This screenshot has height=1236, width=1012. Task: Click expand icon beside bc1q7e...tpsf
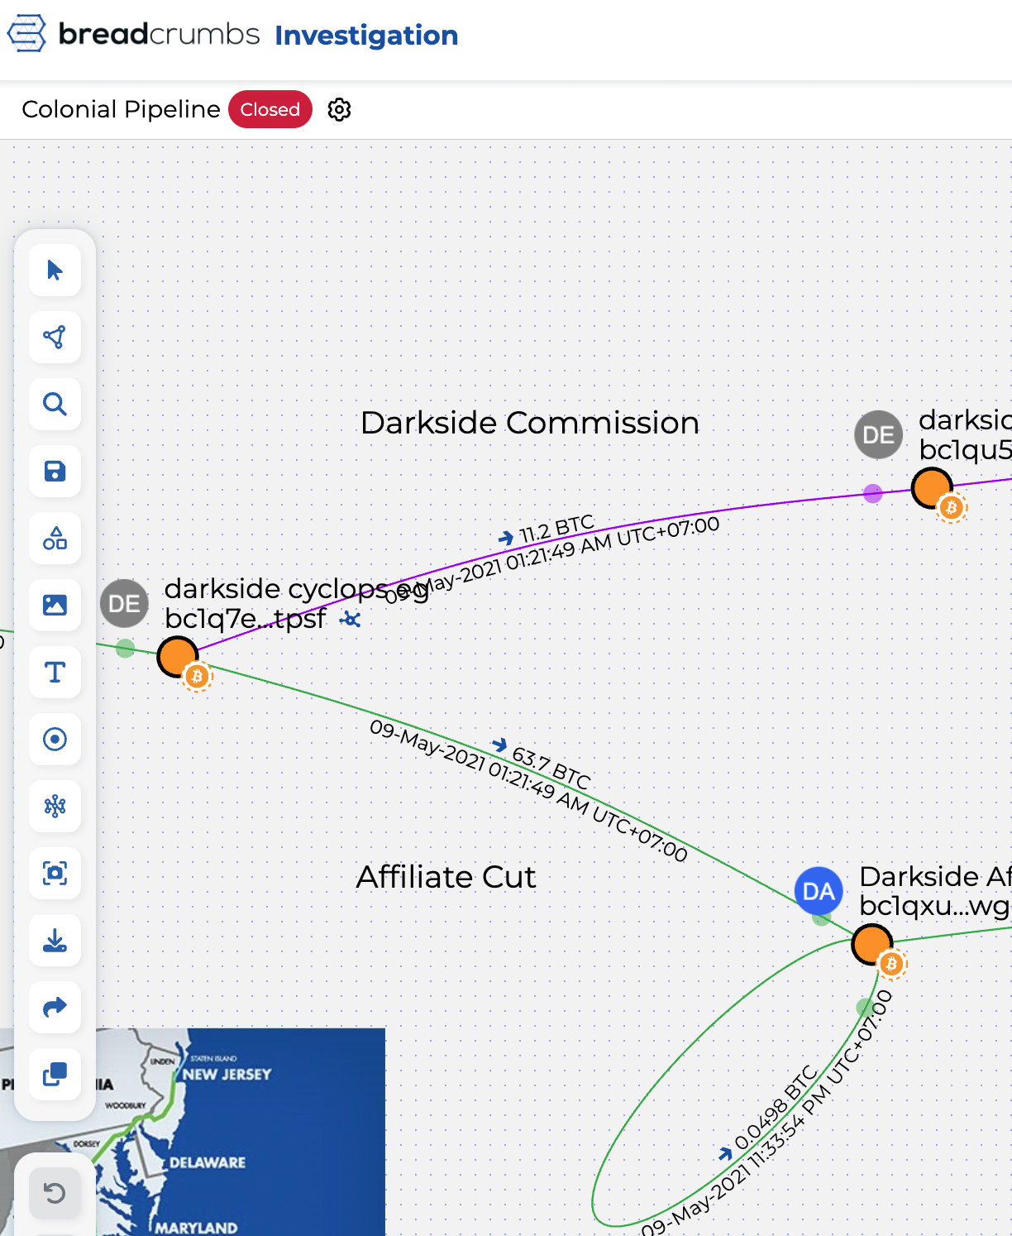[x=351, y=619]
